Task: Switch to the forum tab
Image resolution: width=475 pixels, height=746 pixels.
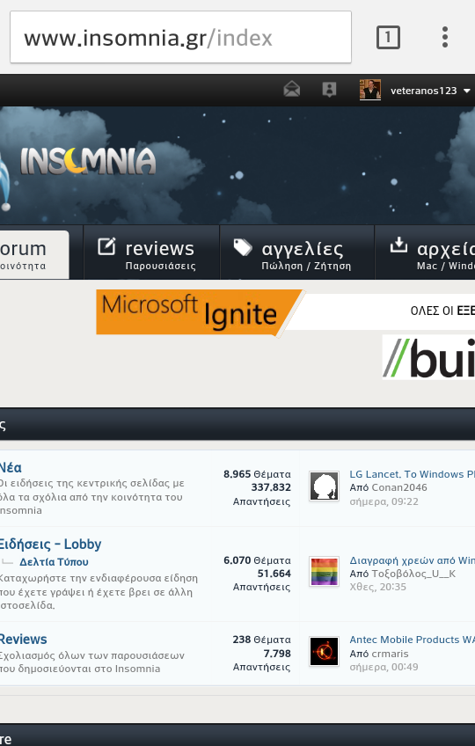Action: point(34,254)
